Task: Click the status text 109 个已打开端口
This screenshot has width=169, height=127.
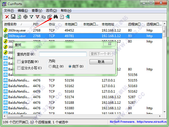Action: [x=16, y=122]
